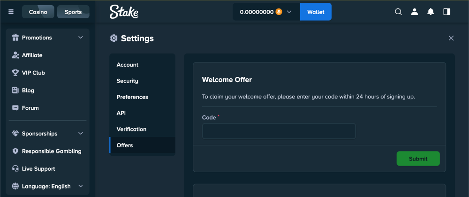Click the Code field label

tap(209, 118)
